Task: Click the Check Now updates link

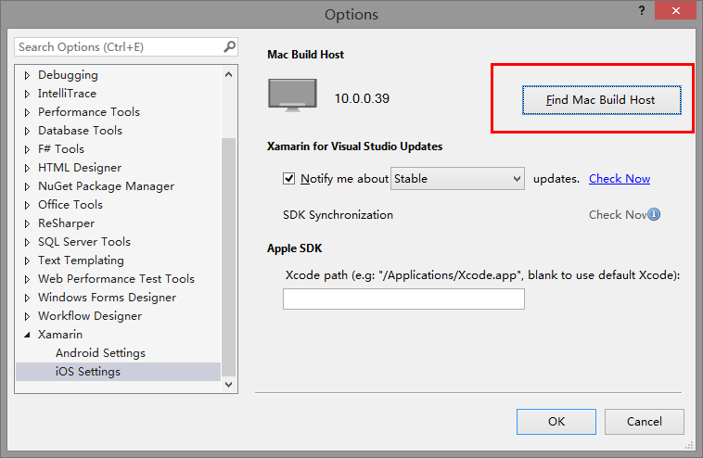Action: pos(620,179)
